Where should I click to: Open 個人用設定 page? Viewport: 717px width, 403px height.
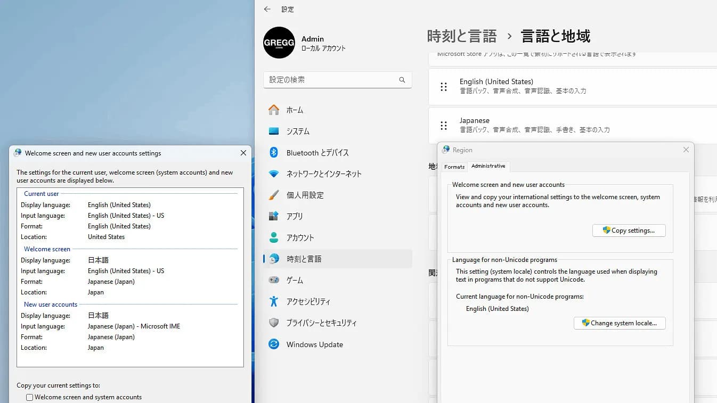click(x=338, y=195)
